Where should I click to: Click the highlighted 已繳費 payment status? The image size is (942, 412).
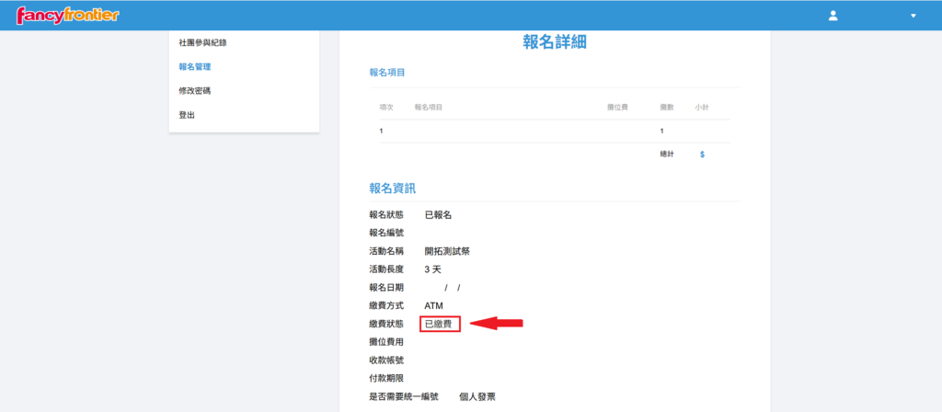(440, 324)
